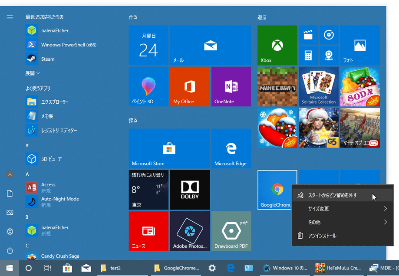The image size is (399, 276).
Task: Click the letter A section header
Action: click(27, 174)
